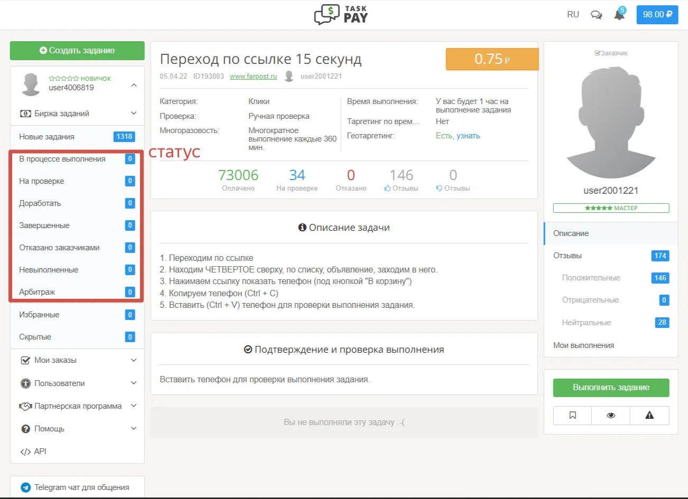Viewport: 688px width, 499px height.
Task: Open the 98.00 ₽ balance button
Action: point(657,15)
